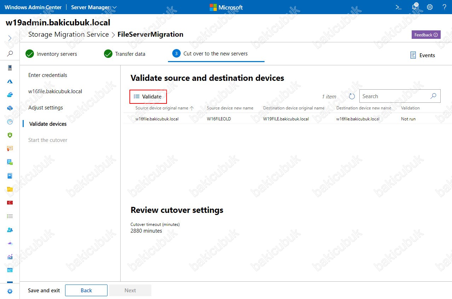
Task: Click the Validation column header
Action: pos(410,108)
